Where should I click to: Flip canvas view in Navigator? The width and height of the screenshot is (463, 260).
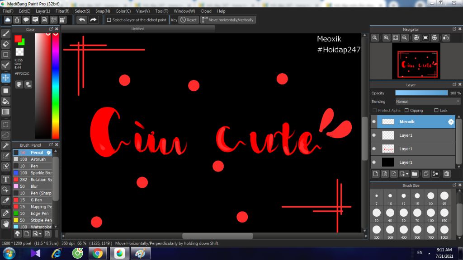(x=446, y=38)
